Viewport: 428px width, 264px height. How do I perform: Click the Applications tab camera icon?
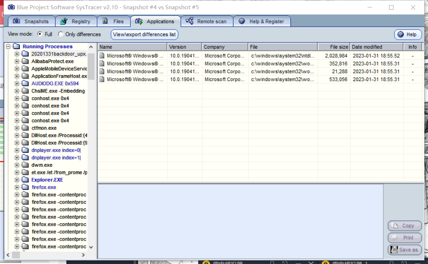(139, 21)
